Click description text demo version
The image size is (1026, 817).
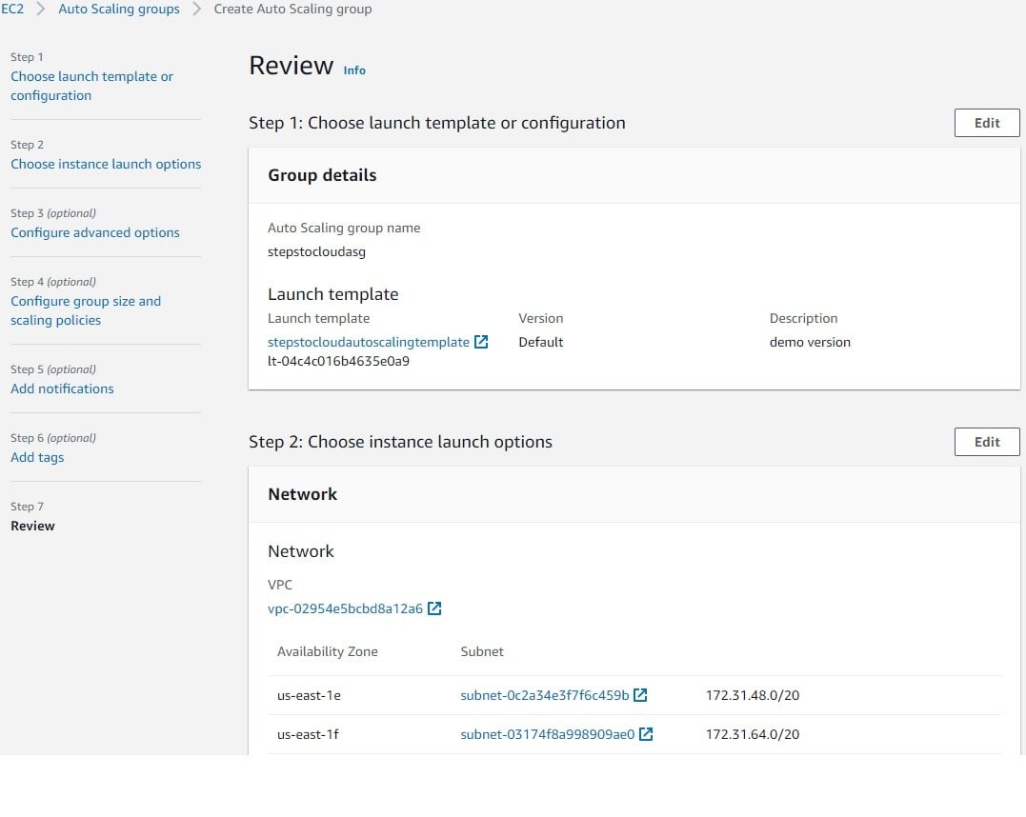(810, 342)
